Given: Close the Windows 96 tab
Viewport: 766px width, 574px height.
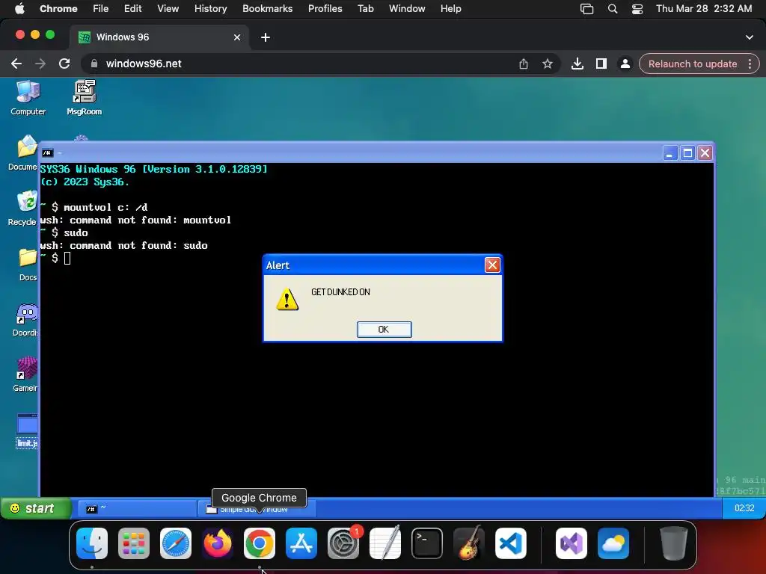Looking at the screenshot, I should [x=237, y=37].
